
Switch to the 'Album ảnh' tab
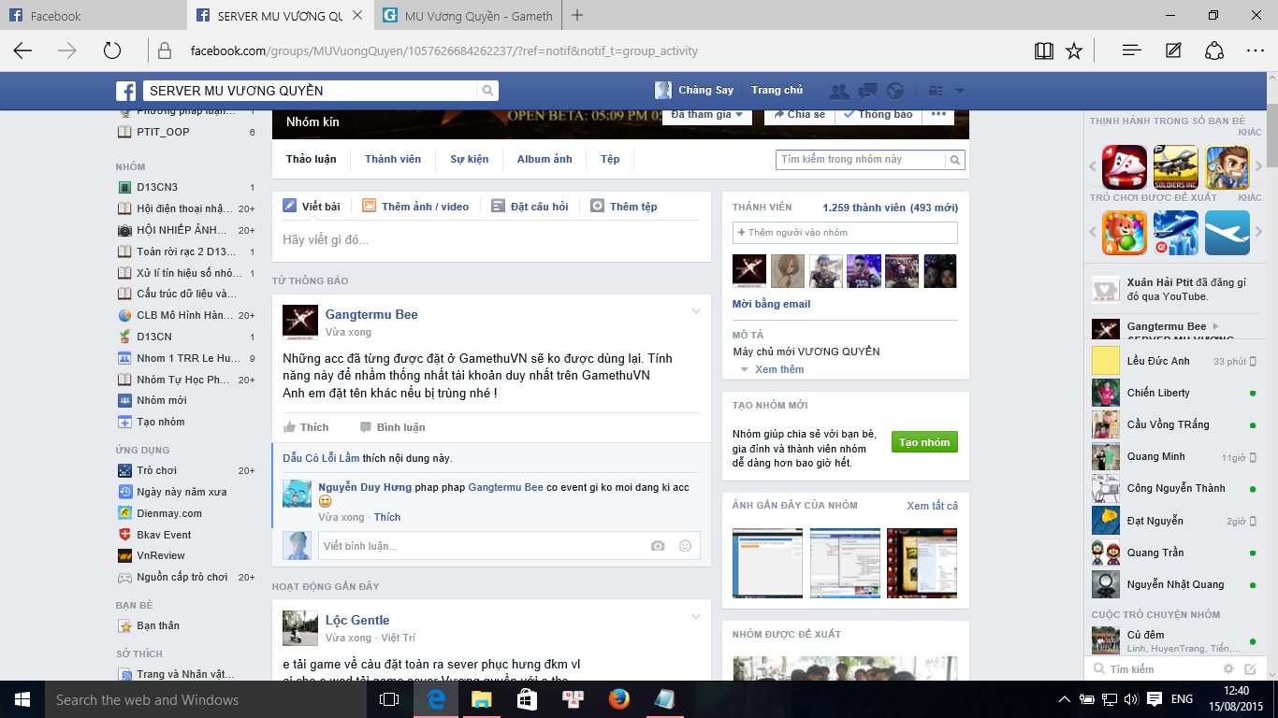coord(544,159)
